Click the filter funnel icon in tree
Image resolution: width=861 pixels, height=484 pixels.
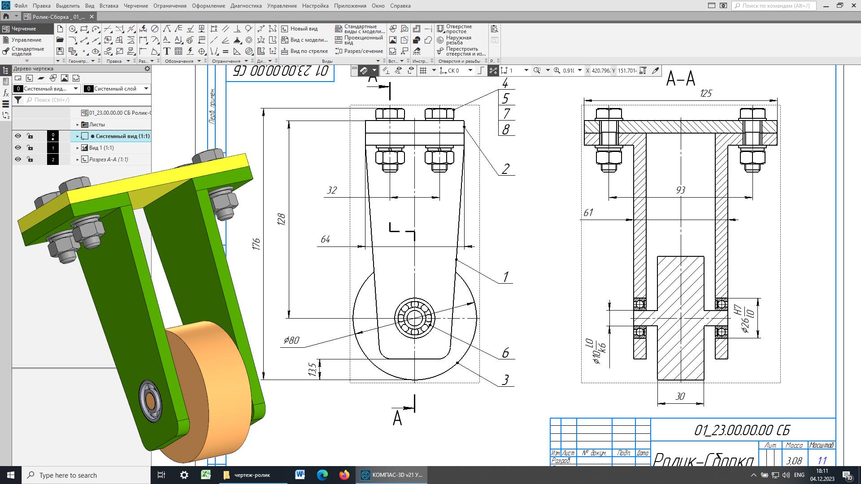(18, 100)
